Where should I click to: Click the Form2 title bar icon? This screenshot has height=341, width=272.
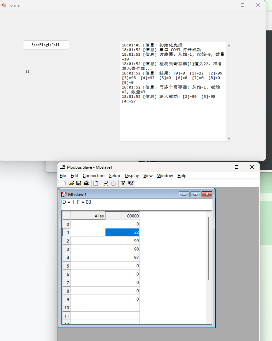(4, 5)
